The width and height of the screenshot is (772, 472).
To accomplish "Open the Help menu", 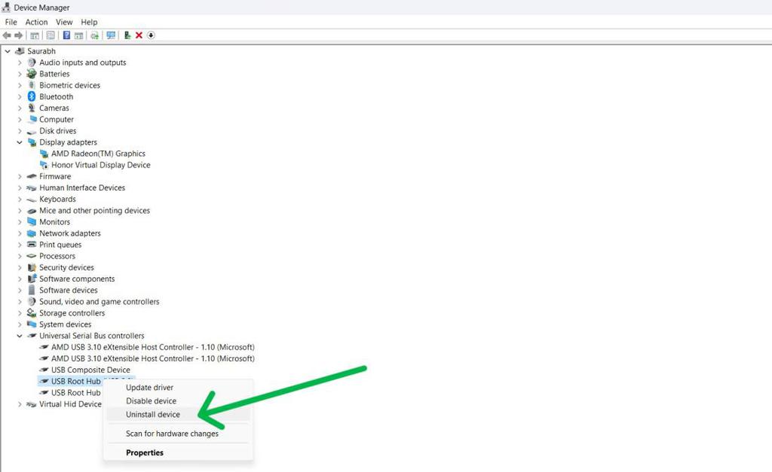I will [89, 22].
